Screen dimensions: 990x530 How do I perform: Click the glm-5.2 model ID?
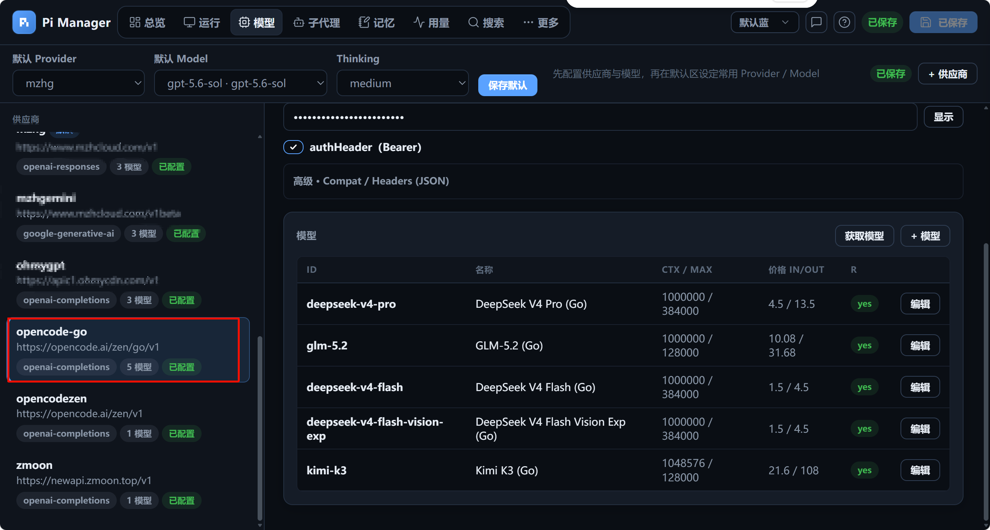point(327,346)
